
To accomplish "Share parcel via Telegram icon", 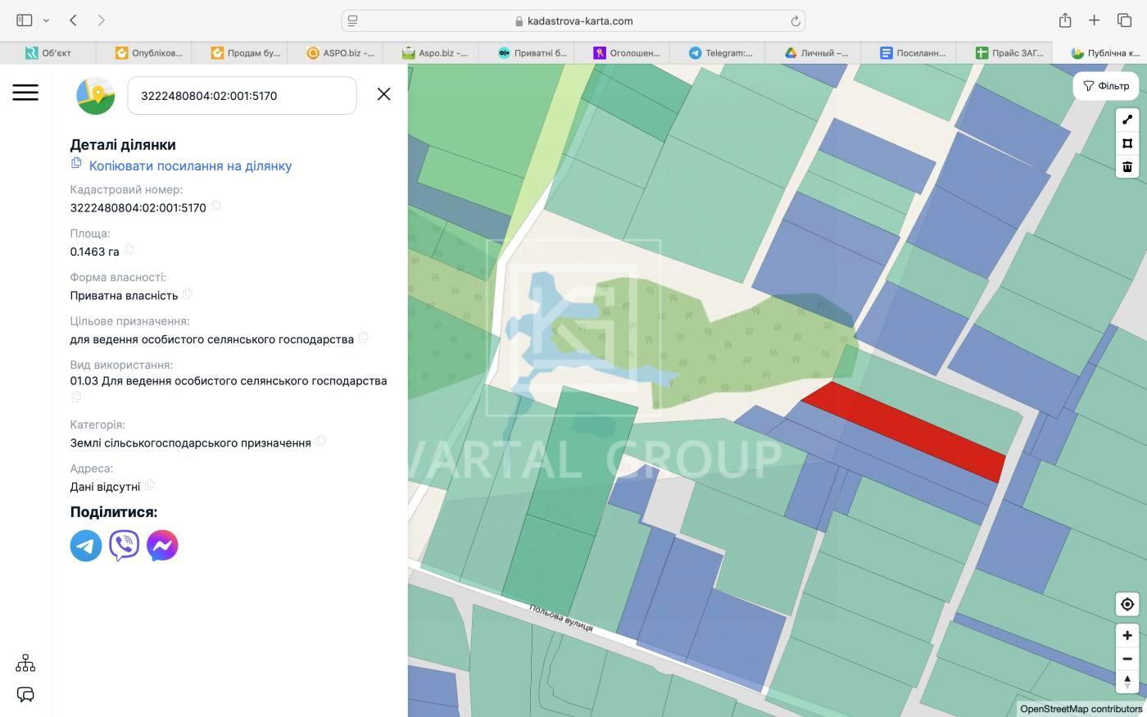I will click(86, 546).
